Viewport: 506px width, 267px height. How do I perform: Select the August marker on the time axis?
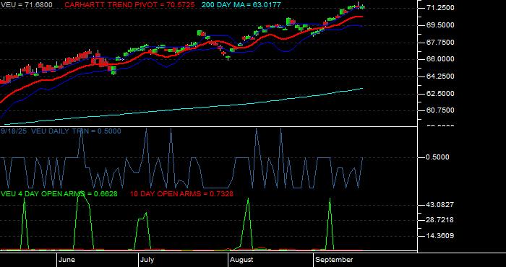tap(241, 260)
